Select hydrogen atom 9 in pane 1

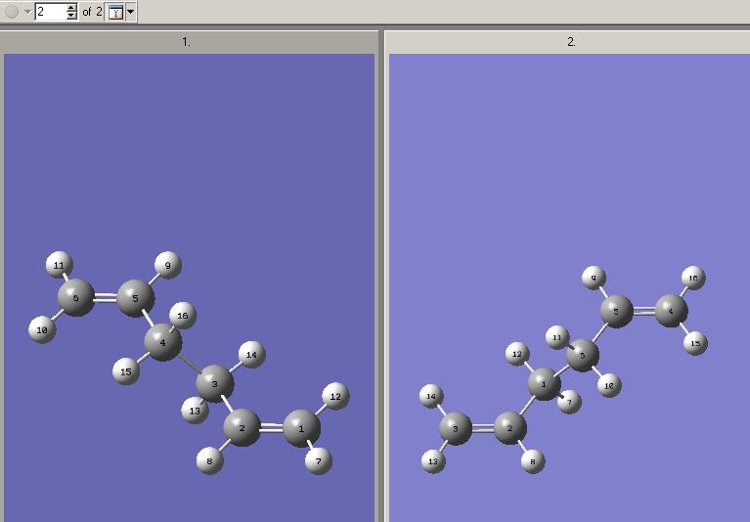coord(168,265)
